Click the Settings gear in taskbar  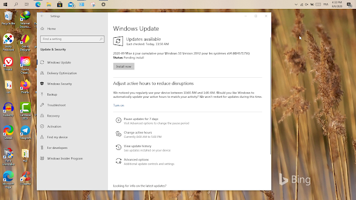pyautogui.click(x=103, y=4)
